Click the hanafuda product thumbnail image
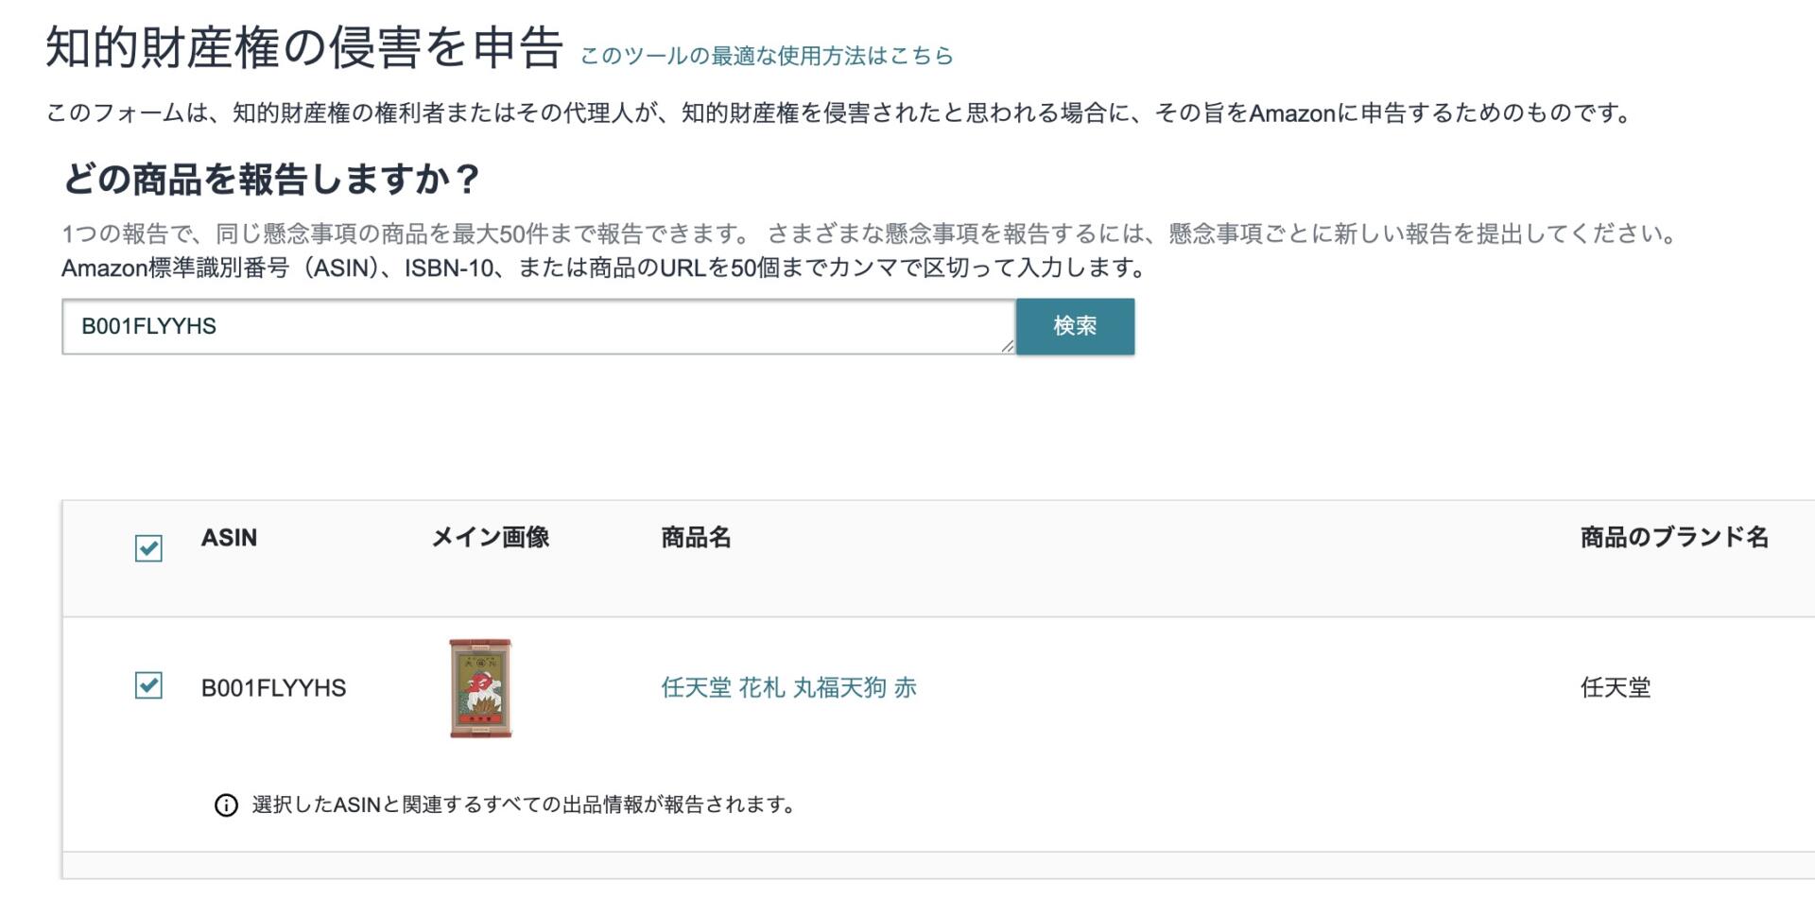This screenshot has width=1815, height=916. 480,688
